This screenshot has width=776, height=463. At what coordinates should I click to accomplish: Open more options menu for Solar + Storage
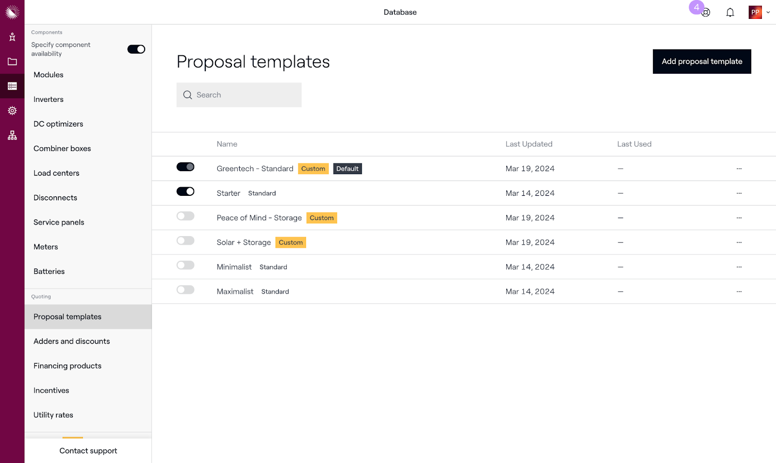pos(739,242)
